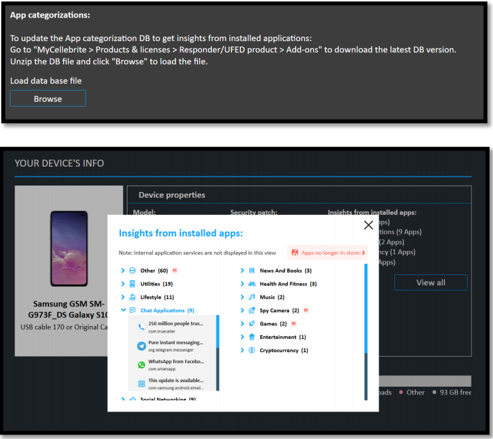The width and height of the screenshot is (493, 439).
Task: Click the Apps no longer in store badge
Action: tap(328, 253)
